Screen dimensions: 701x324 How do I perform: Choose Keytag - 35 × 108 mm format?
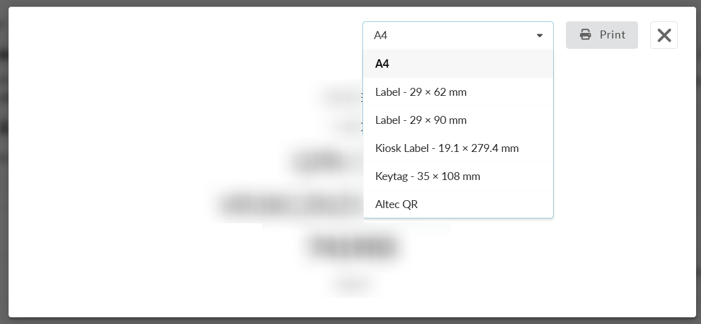click(428, 176)
